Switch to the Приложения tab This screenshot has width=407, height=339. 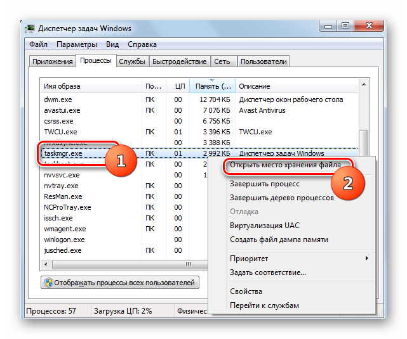coord(53,61)
